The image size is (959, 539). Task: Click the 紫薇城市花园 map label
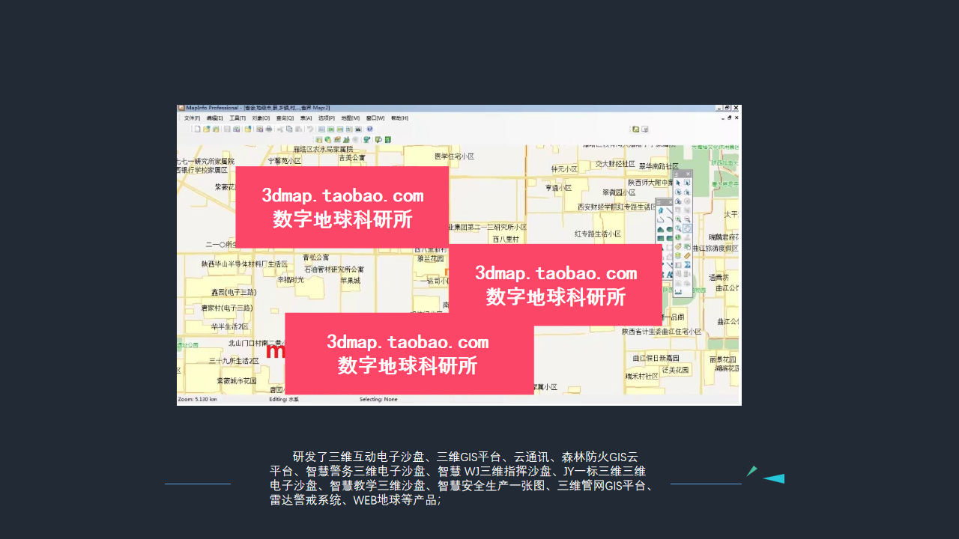coord(237,381)
